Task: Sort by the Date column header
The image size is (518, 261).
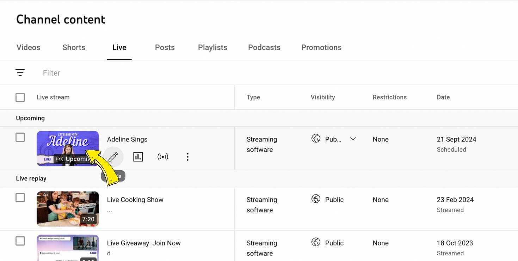Action: click(443, 97)
